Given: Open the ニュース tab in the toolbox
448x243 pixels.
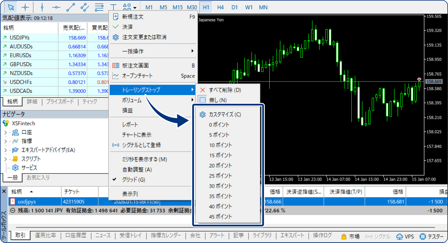Looking at the screenshot, I should 103,235.
